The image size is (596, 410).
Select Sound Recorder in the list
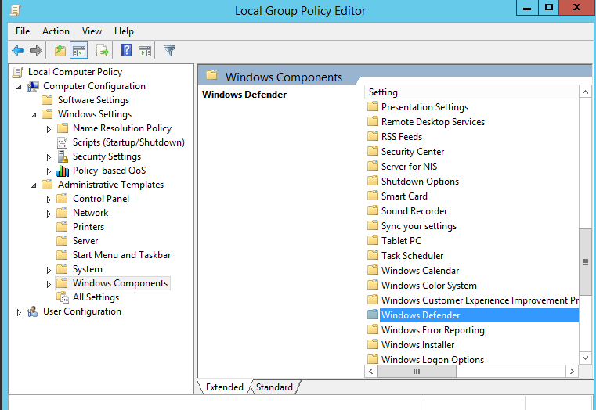tap(414, 210)
